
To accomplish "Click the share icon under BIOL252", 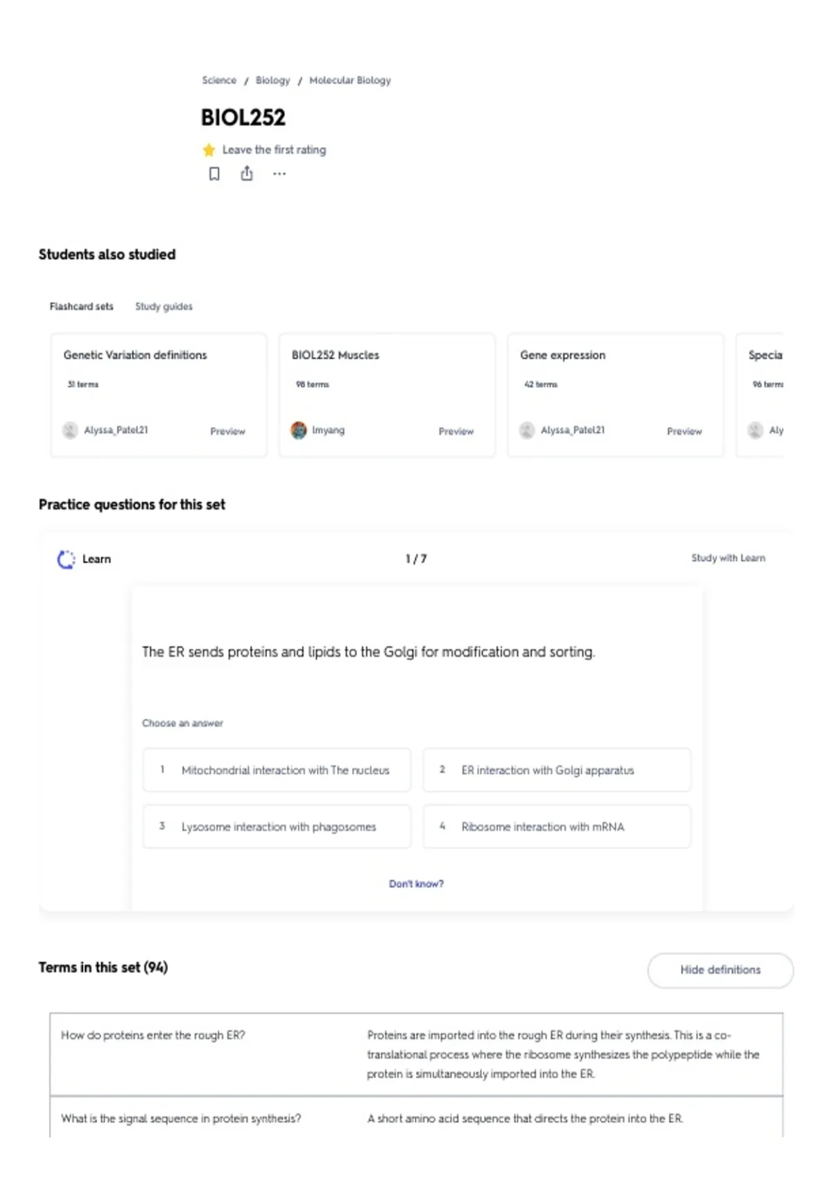I will (x=247, y=173).
